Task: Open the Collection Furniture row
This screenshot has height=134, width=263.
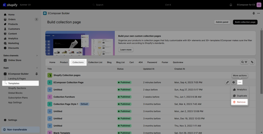Action: pyautogui.click(x=151, y=97)
